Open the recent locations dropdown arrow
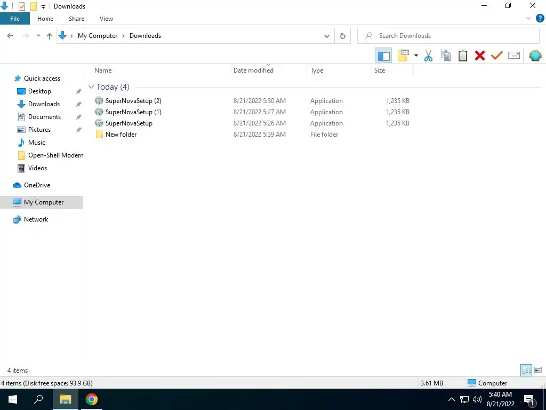The width and height of the screenshot is (546, 410). pos(38,36)
